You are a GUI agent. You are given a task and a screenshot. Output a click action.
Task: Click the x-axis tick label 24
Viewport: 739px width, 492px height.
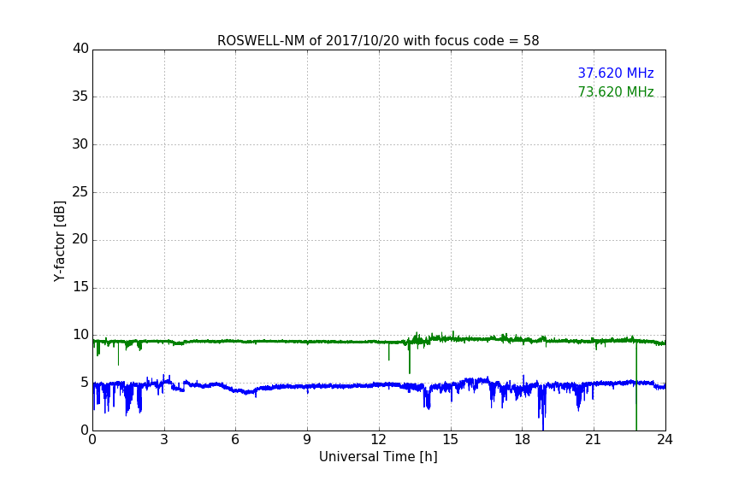665,440
